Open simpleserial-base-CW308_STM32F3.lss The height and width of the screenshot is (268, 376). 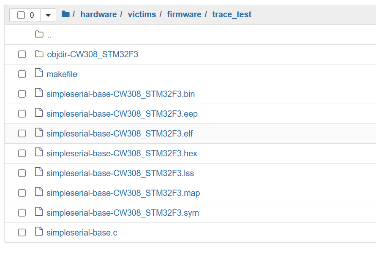[x=120, y=173]
